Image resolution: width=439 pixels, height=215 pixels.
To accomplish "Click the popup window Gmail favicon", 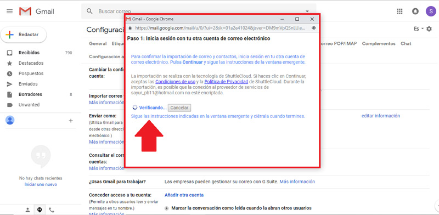I will 128,19.
